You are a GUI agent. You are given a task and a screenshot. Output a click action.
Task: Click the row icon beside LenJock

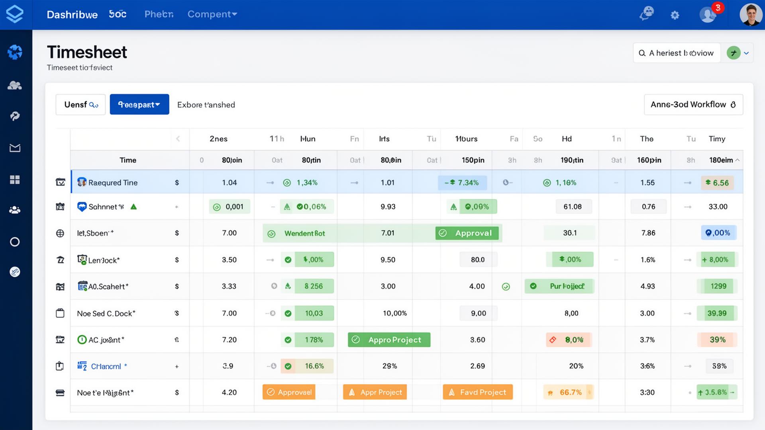pos(60,260)
